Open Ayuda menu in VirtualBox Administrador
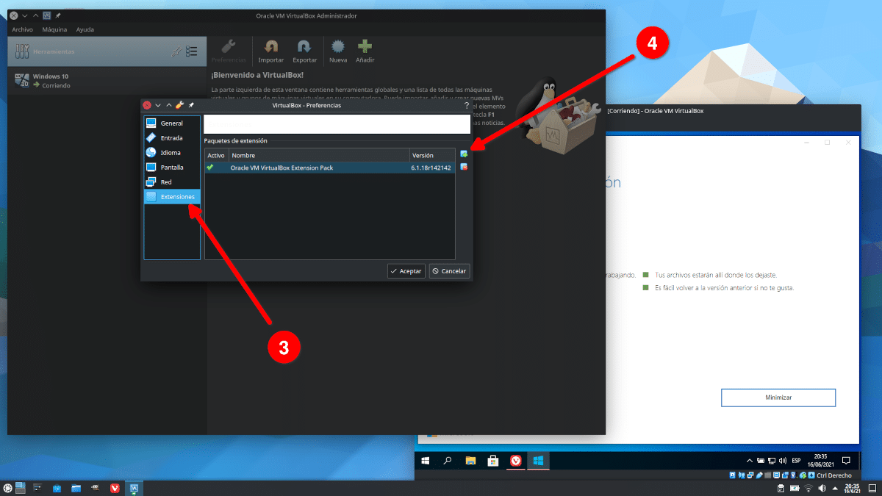This screenshot has width=882, height=496. click(85, 29)
